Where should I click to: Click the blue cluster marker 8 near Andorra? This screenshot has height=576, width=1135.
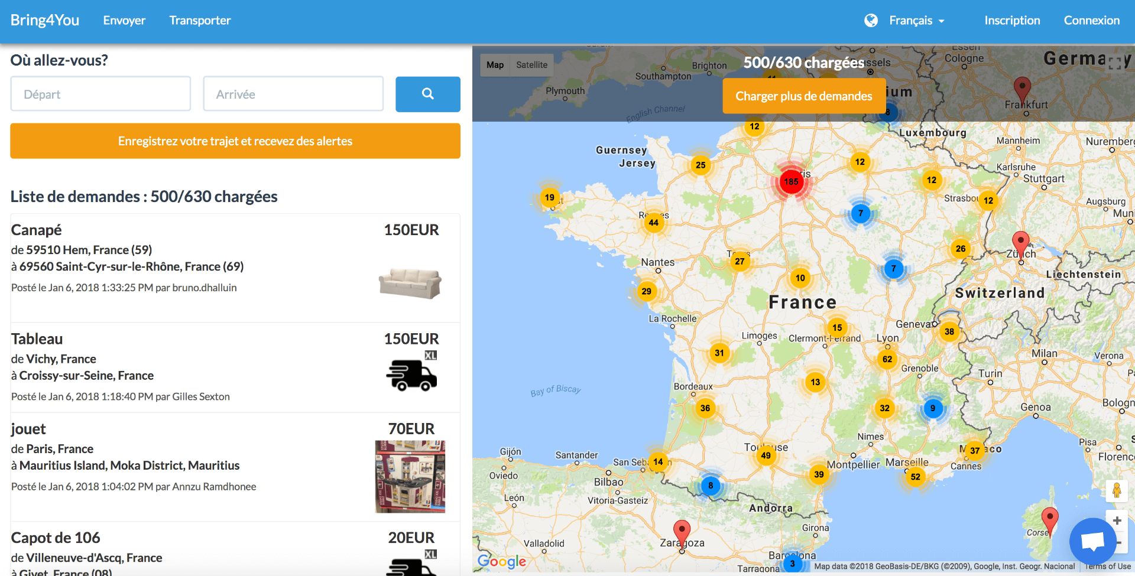(x=711, y=486)
